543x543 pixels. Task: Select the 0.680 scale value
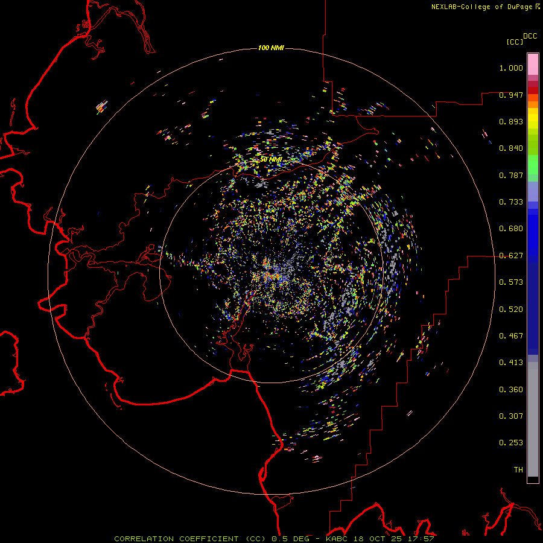click(511, 229)
